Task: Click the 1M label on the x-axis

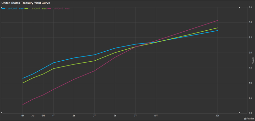Action: tap(23, 116)
